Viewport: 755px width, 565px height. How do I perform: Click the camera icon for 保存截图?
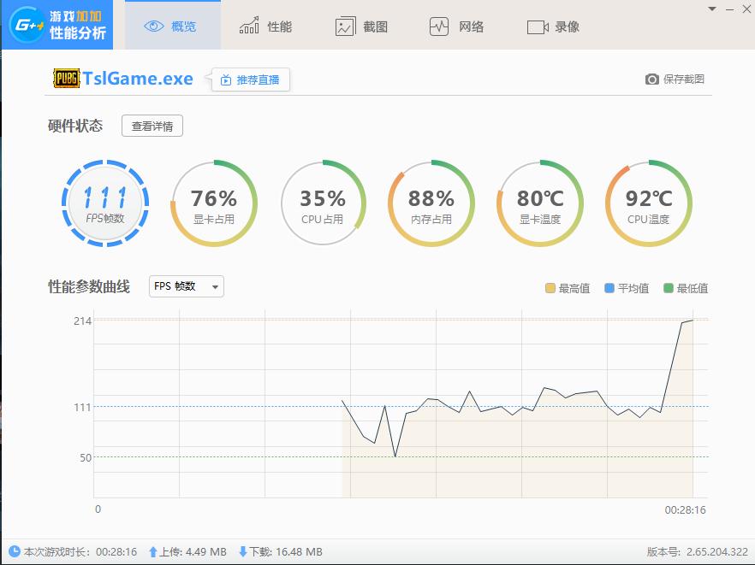point(652,79)
